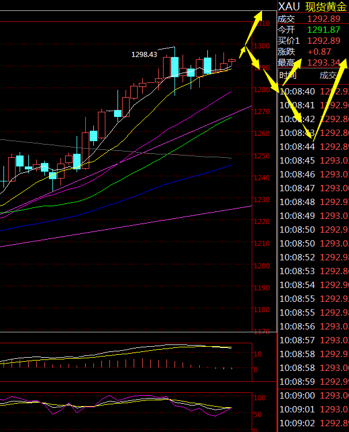Click the lower oscillator axis label 100
This screenshot has width=349, height=432.
260,398
